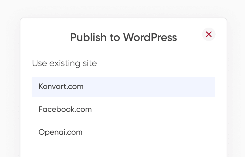Click the dialog title text
Screen dimensions: 245x157
pyautogui.click(x=123, y=37)
